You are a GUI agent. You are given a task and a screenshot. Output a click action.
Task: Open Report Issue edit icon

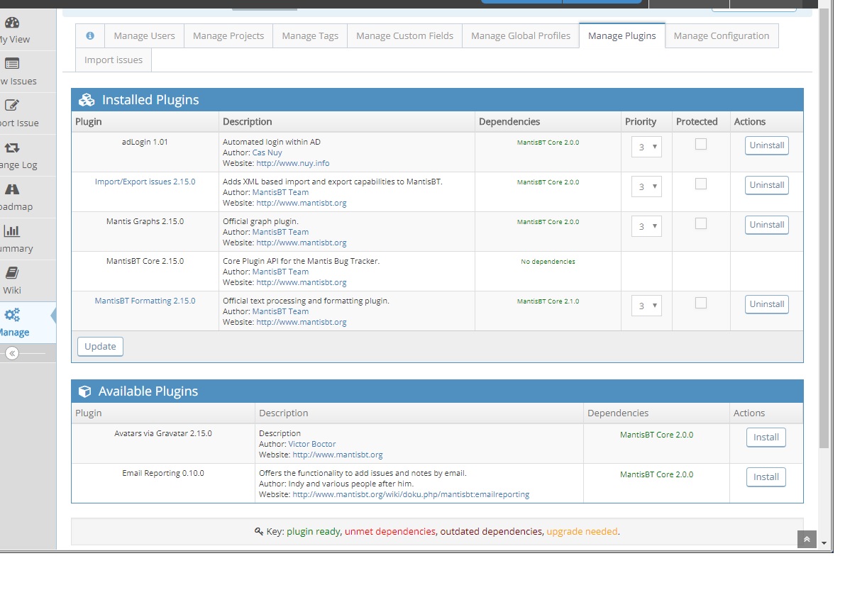coord(12,106)
